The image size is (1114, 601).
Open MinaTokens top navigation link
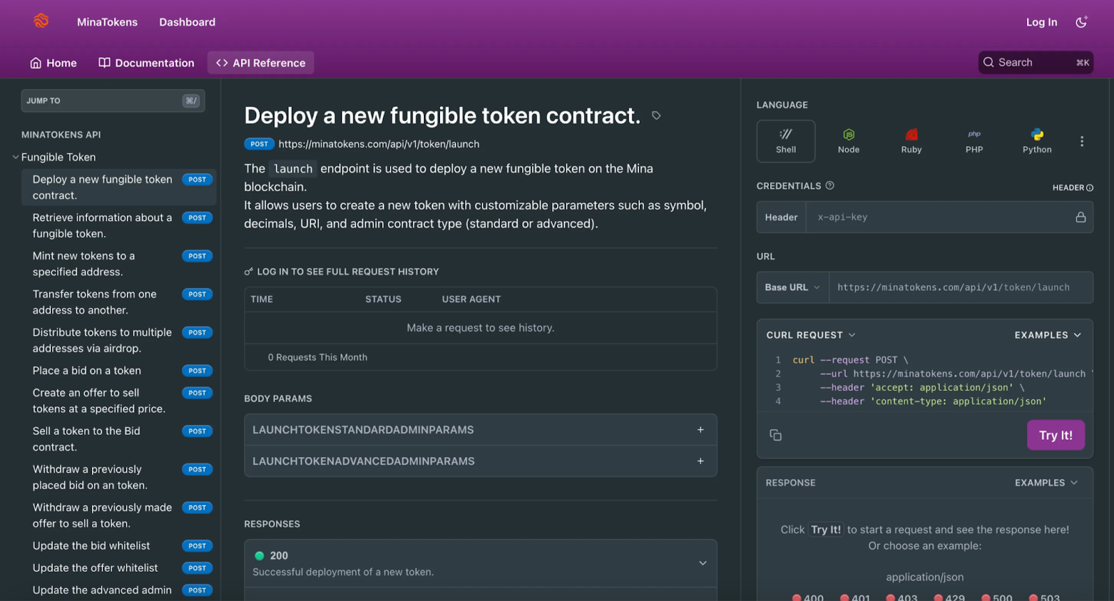click(x=107, y=22)
